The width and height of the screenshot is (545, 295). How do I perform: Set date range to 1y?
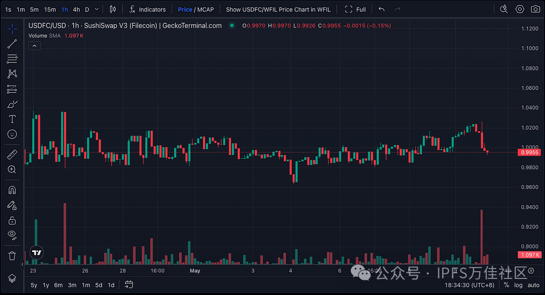point(46,285)
